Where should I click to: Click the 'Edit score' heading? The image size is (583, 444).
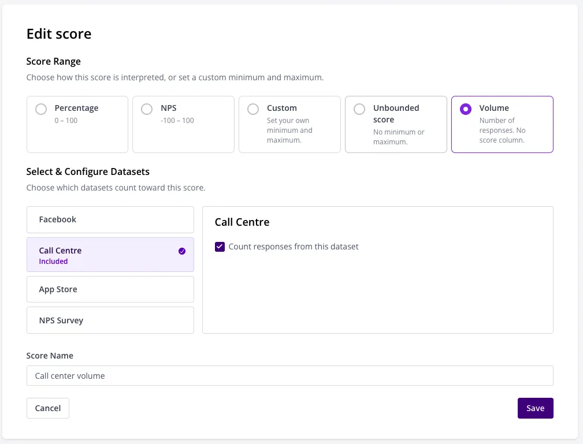click(59, 34)
